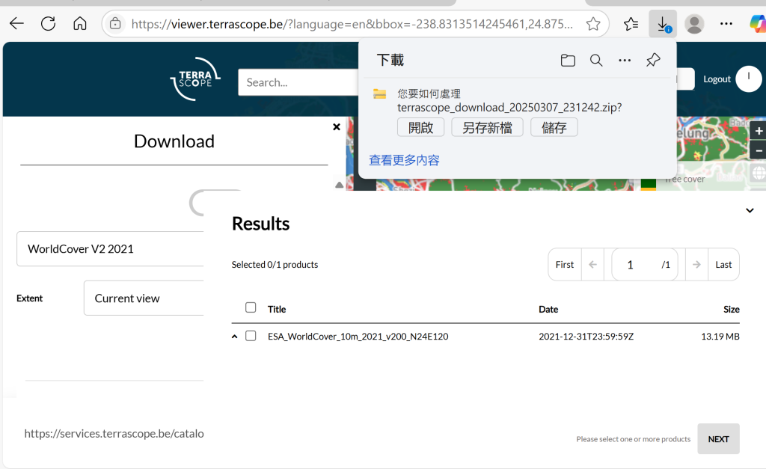
Task: Zoom out on the map
Action: 759,150
